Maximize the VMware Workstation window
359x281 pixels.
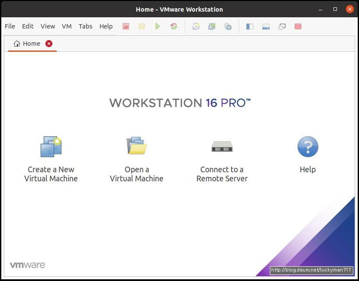pos(335,9)
